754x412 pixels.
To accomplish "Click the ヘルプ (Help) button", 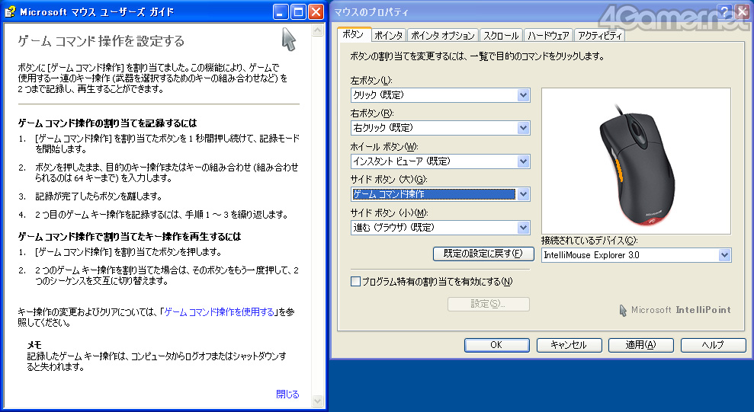I will pos(713,345).
